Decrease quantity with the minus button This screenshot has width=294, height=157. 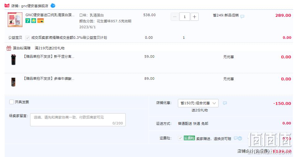(174, 17)
